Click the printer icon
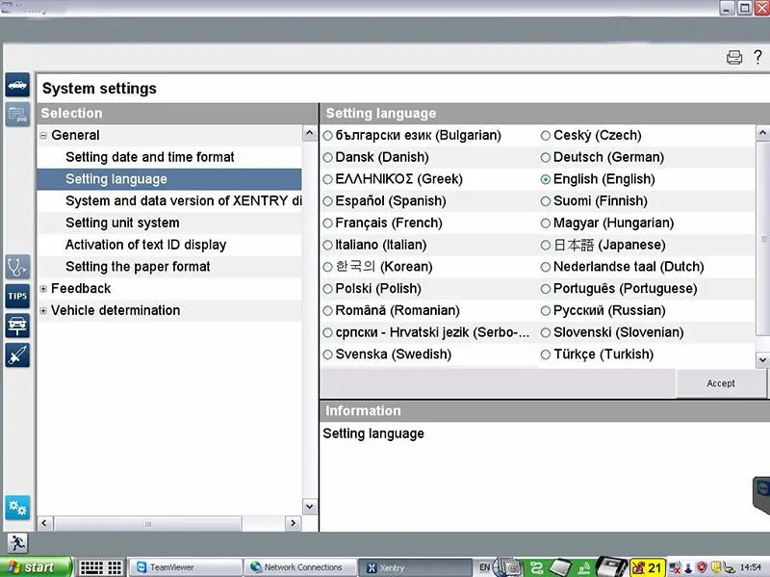The image size is (770, 577). pos(734,58)
